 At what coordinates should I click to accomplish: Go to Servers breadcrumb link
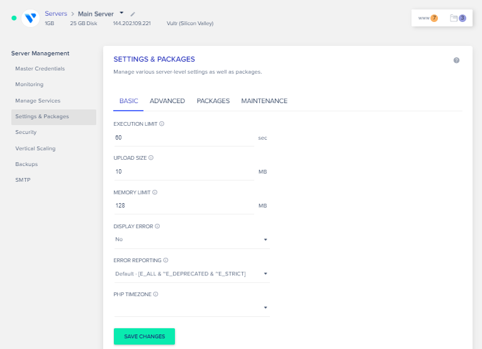56,14
